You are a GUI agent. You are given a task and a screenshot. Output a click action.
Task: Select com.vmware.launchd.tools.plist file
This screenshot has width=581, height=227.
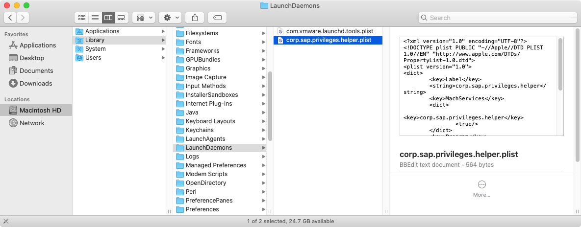point(328,31)
